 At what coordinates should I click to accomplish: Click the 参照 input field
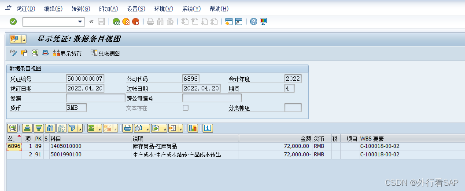point(96,98)
